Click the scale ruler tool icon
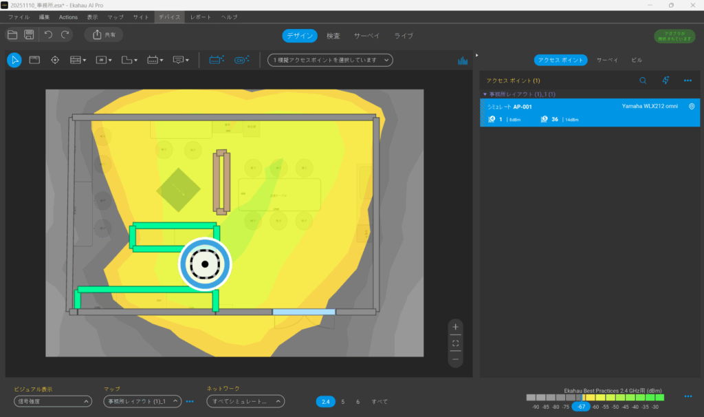Viewport: 704px width, 417px height. [x=34, y=61]
